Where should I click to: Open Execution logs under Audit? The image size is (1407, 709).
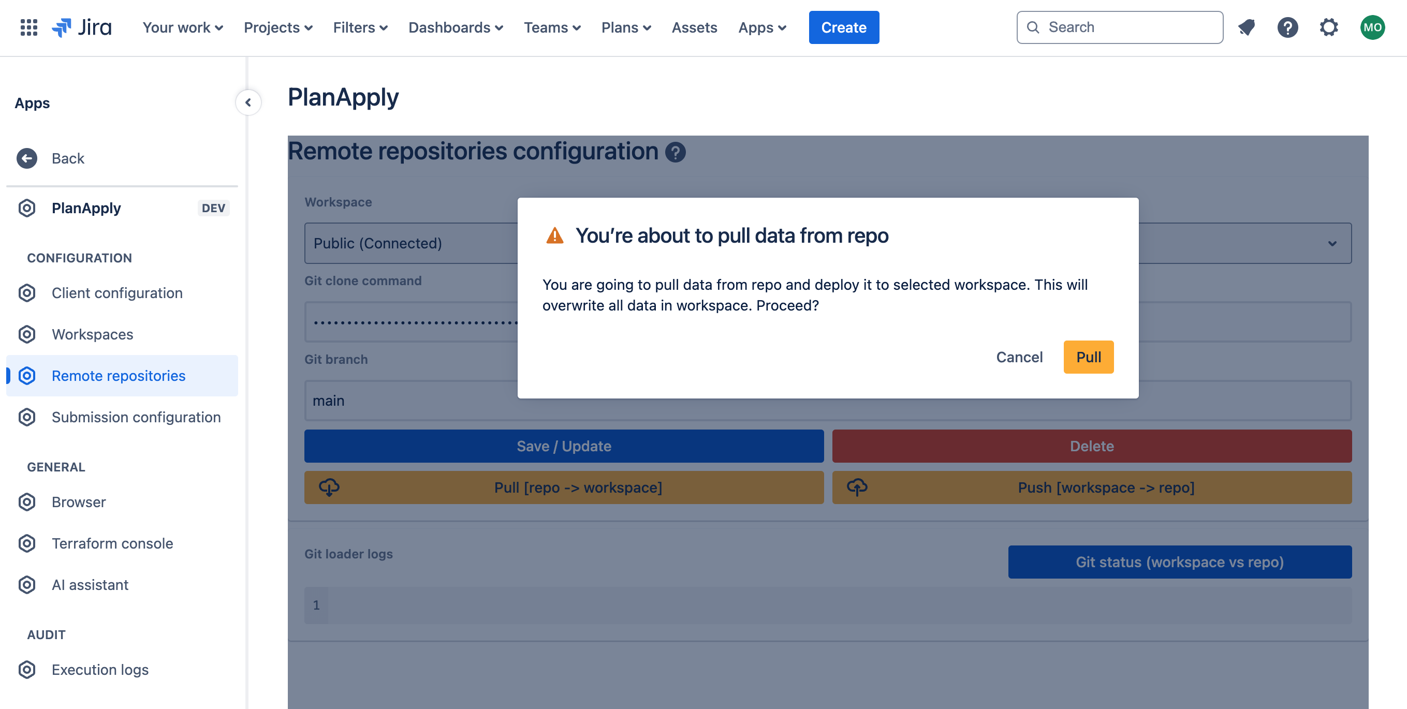pos(100,669)
